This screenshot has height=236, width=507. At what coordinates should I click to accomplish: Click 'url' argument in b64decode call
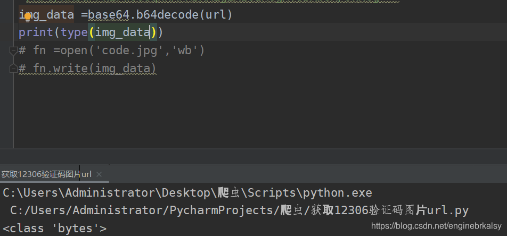pyautogui.click(x=216, y=15)
